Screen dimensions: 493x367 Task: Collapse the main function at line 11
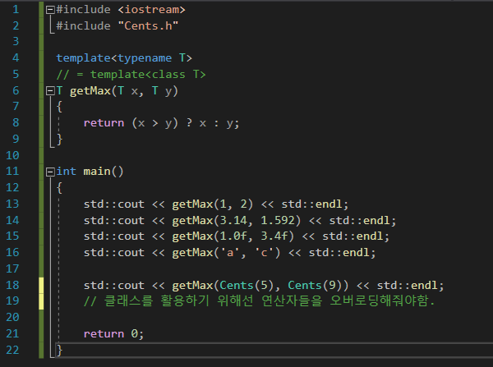[x=50, y=172]
